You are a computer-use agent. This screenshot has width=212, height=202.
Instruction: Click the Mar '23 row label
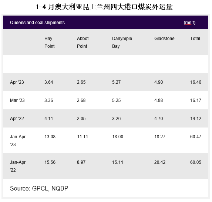(x=17, y=100)
